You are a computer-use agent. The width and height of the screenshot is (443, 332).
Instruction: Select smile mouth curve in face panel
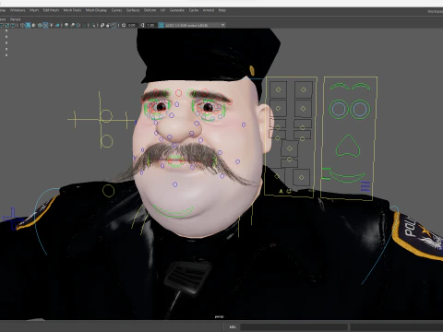coord(347,177)
